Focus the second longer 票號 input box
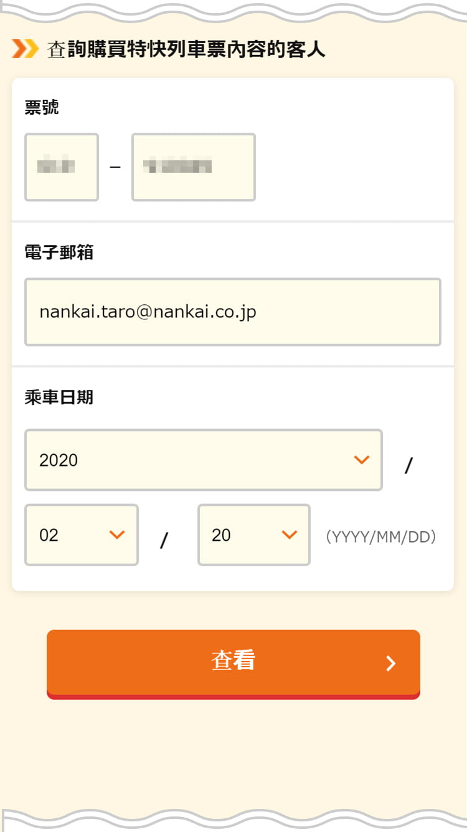This screenshot has width=467, height=832. 194,167
